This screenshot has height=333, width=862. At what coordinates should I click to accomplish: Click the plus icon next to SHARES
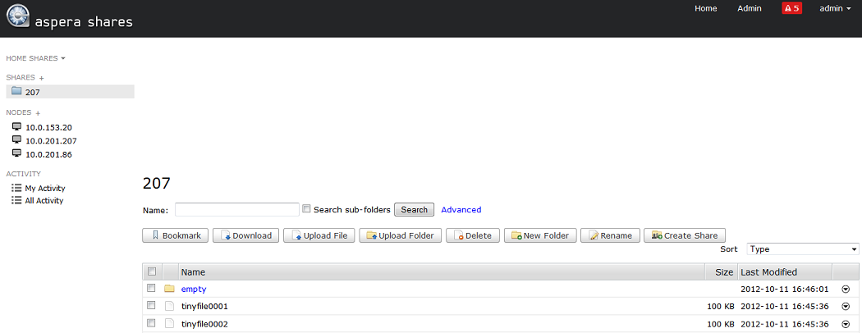click(42, 78)
